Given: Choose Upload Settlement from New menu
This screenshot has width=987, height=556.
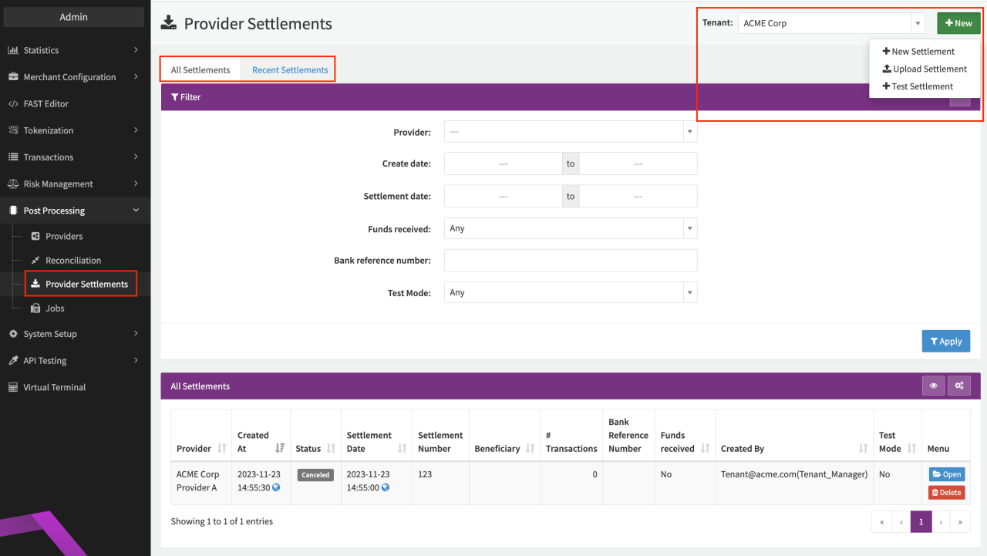Looking at the screenshot, I should point(925,69).
